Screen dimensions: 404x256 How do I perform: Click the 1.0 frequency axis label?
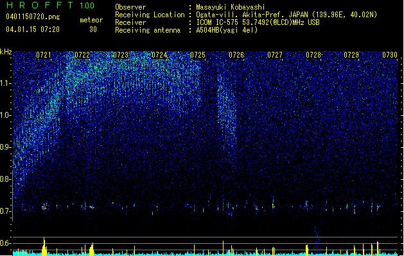tap(6, 115)
